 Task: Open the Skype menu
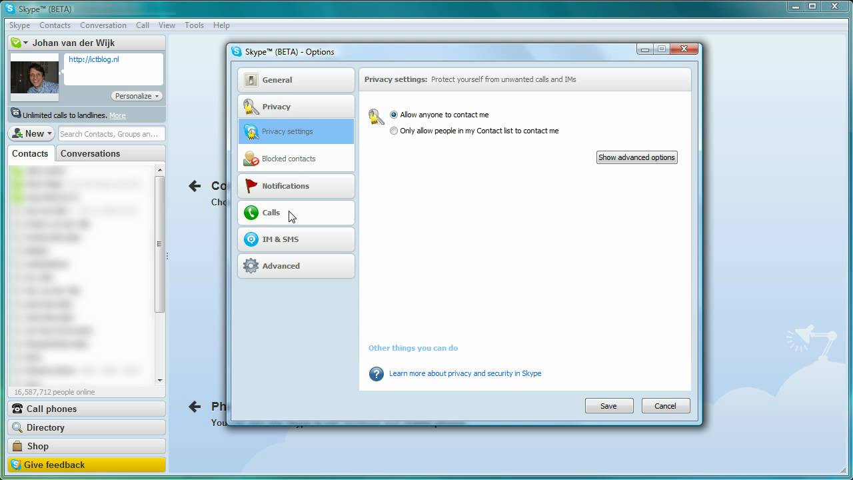(19, 25)
